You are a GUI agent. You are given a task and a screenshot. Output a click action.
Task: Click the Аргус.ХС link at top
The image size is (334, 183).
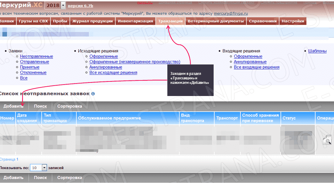click(x=145, y=2)
